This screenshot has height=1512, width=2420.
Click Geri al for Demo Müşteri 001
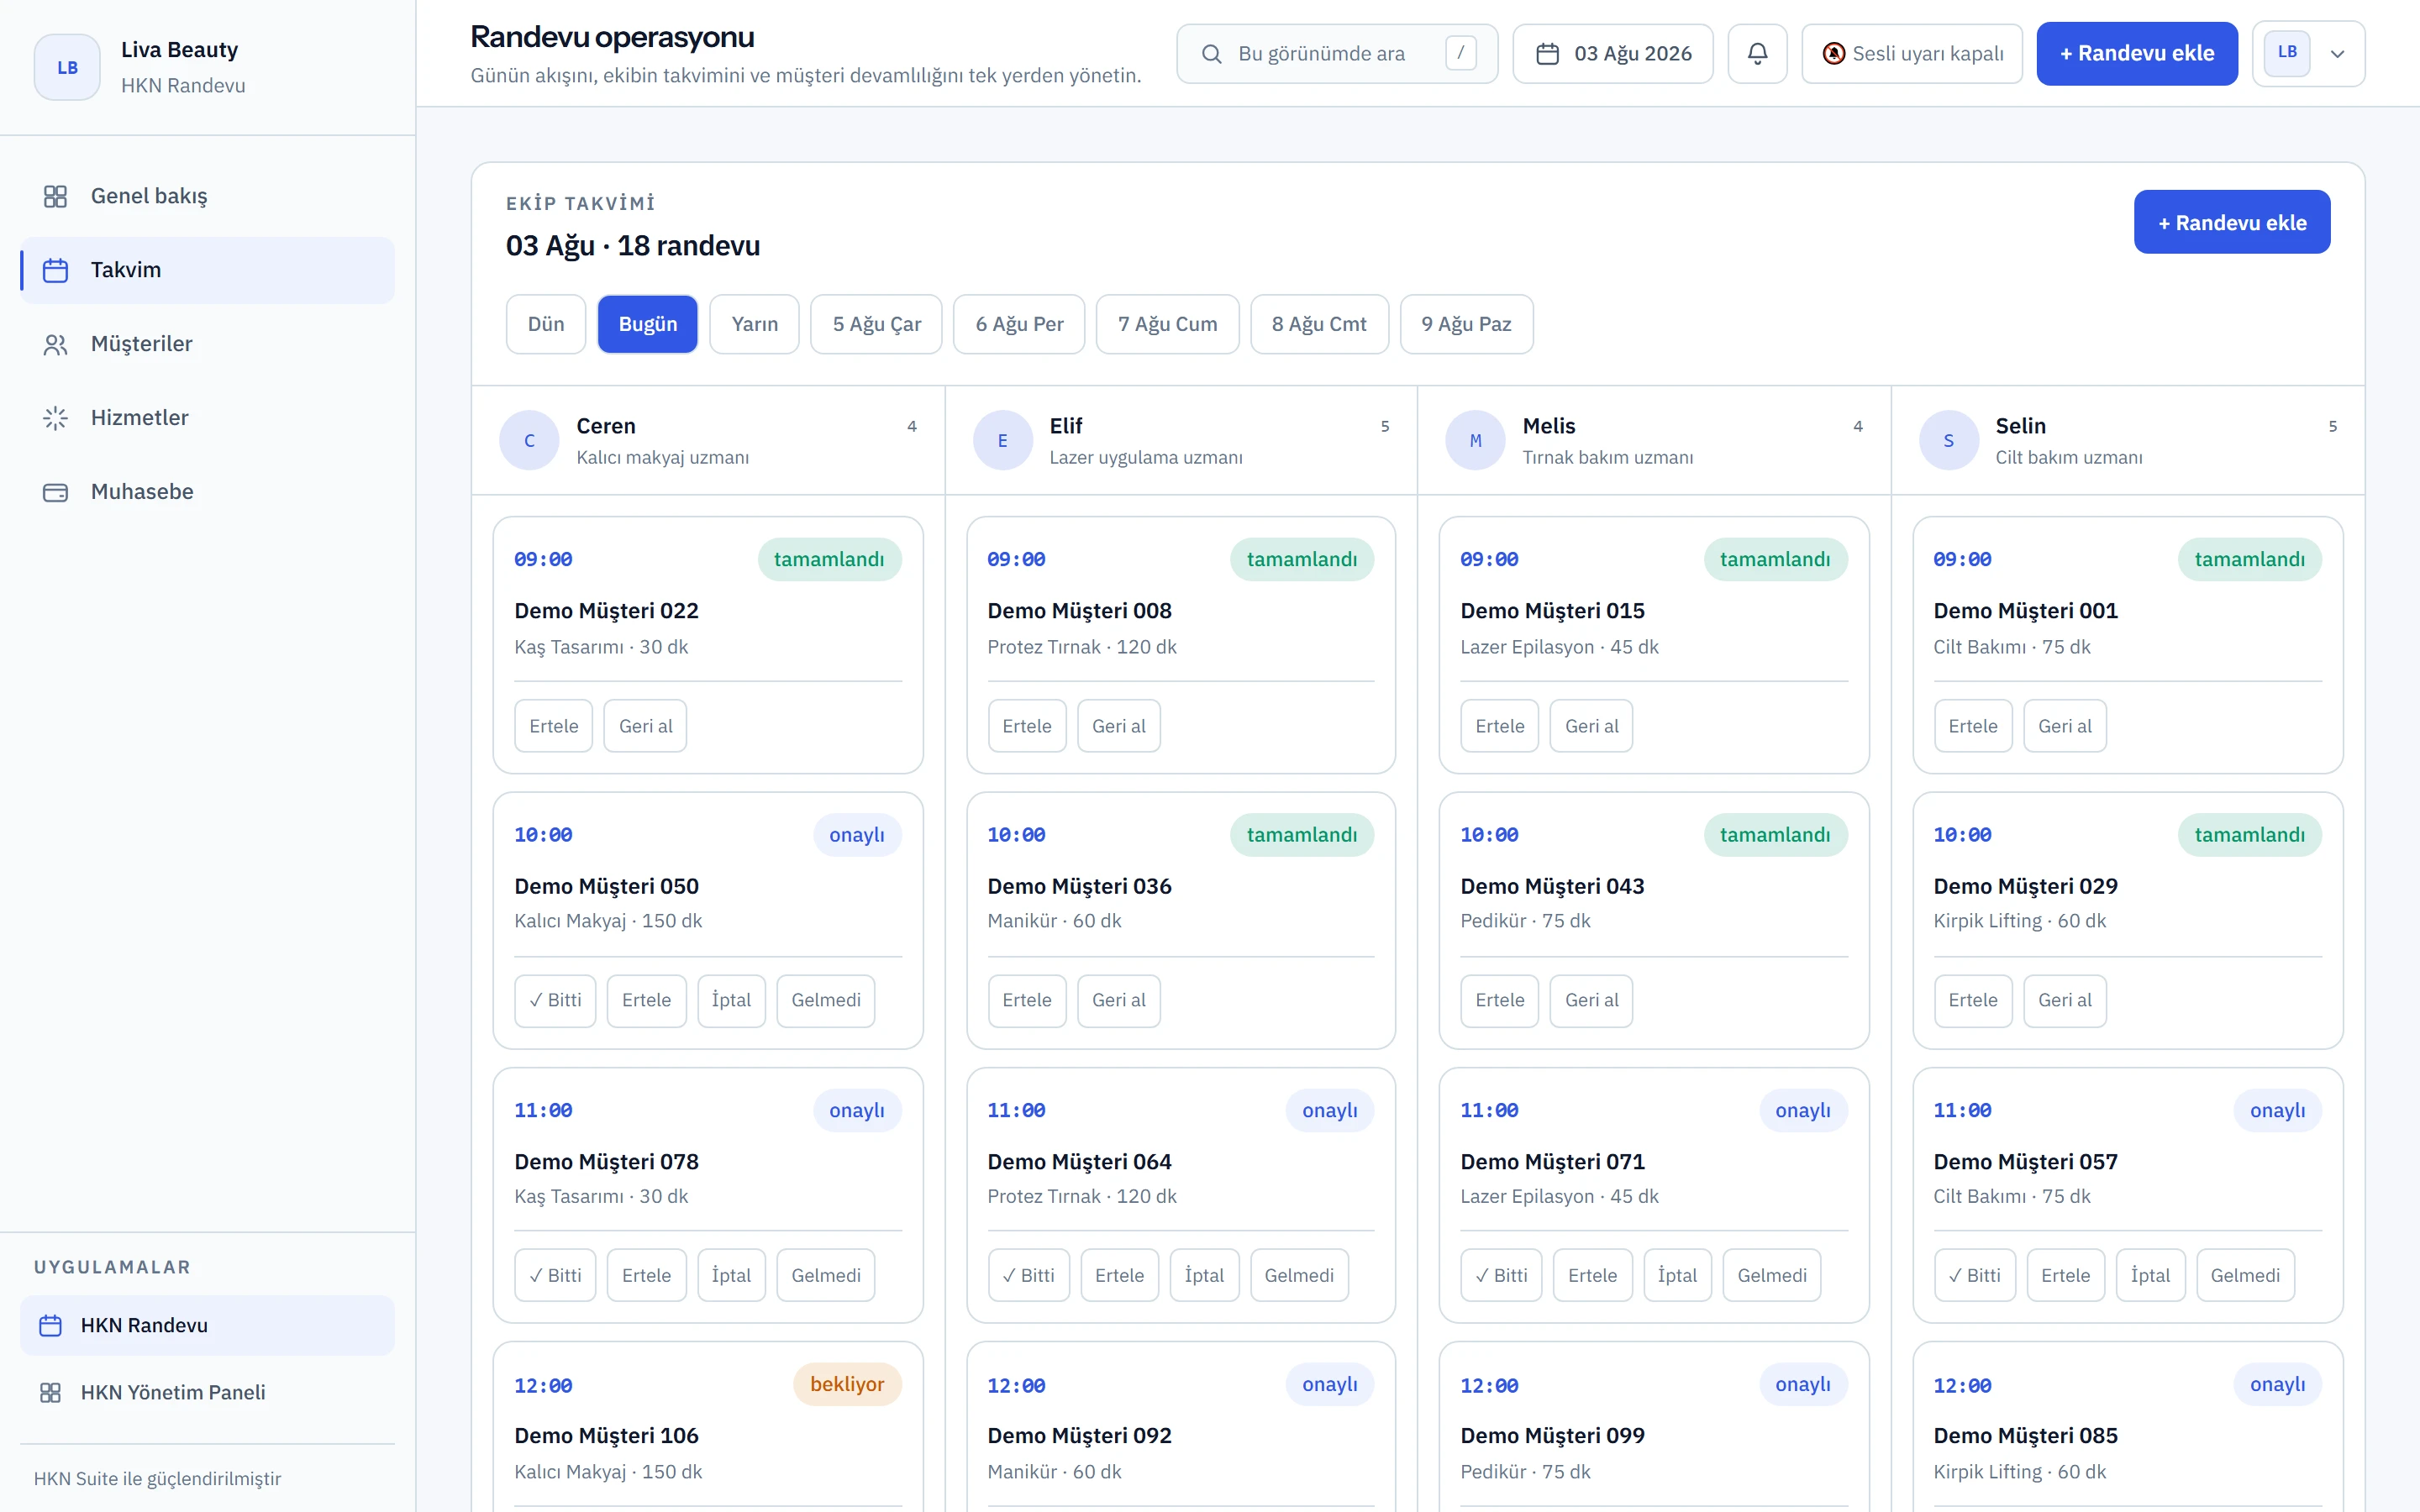pyautogui.click(x=2064, y=726)
